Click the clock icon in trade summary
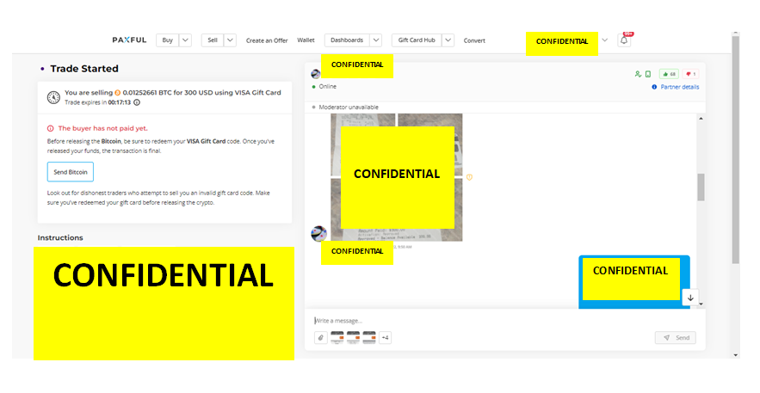The image size is (760, 393). click(53, 97)
